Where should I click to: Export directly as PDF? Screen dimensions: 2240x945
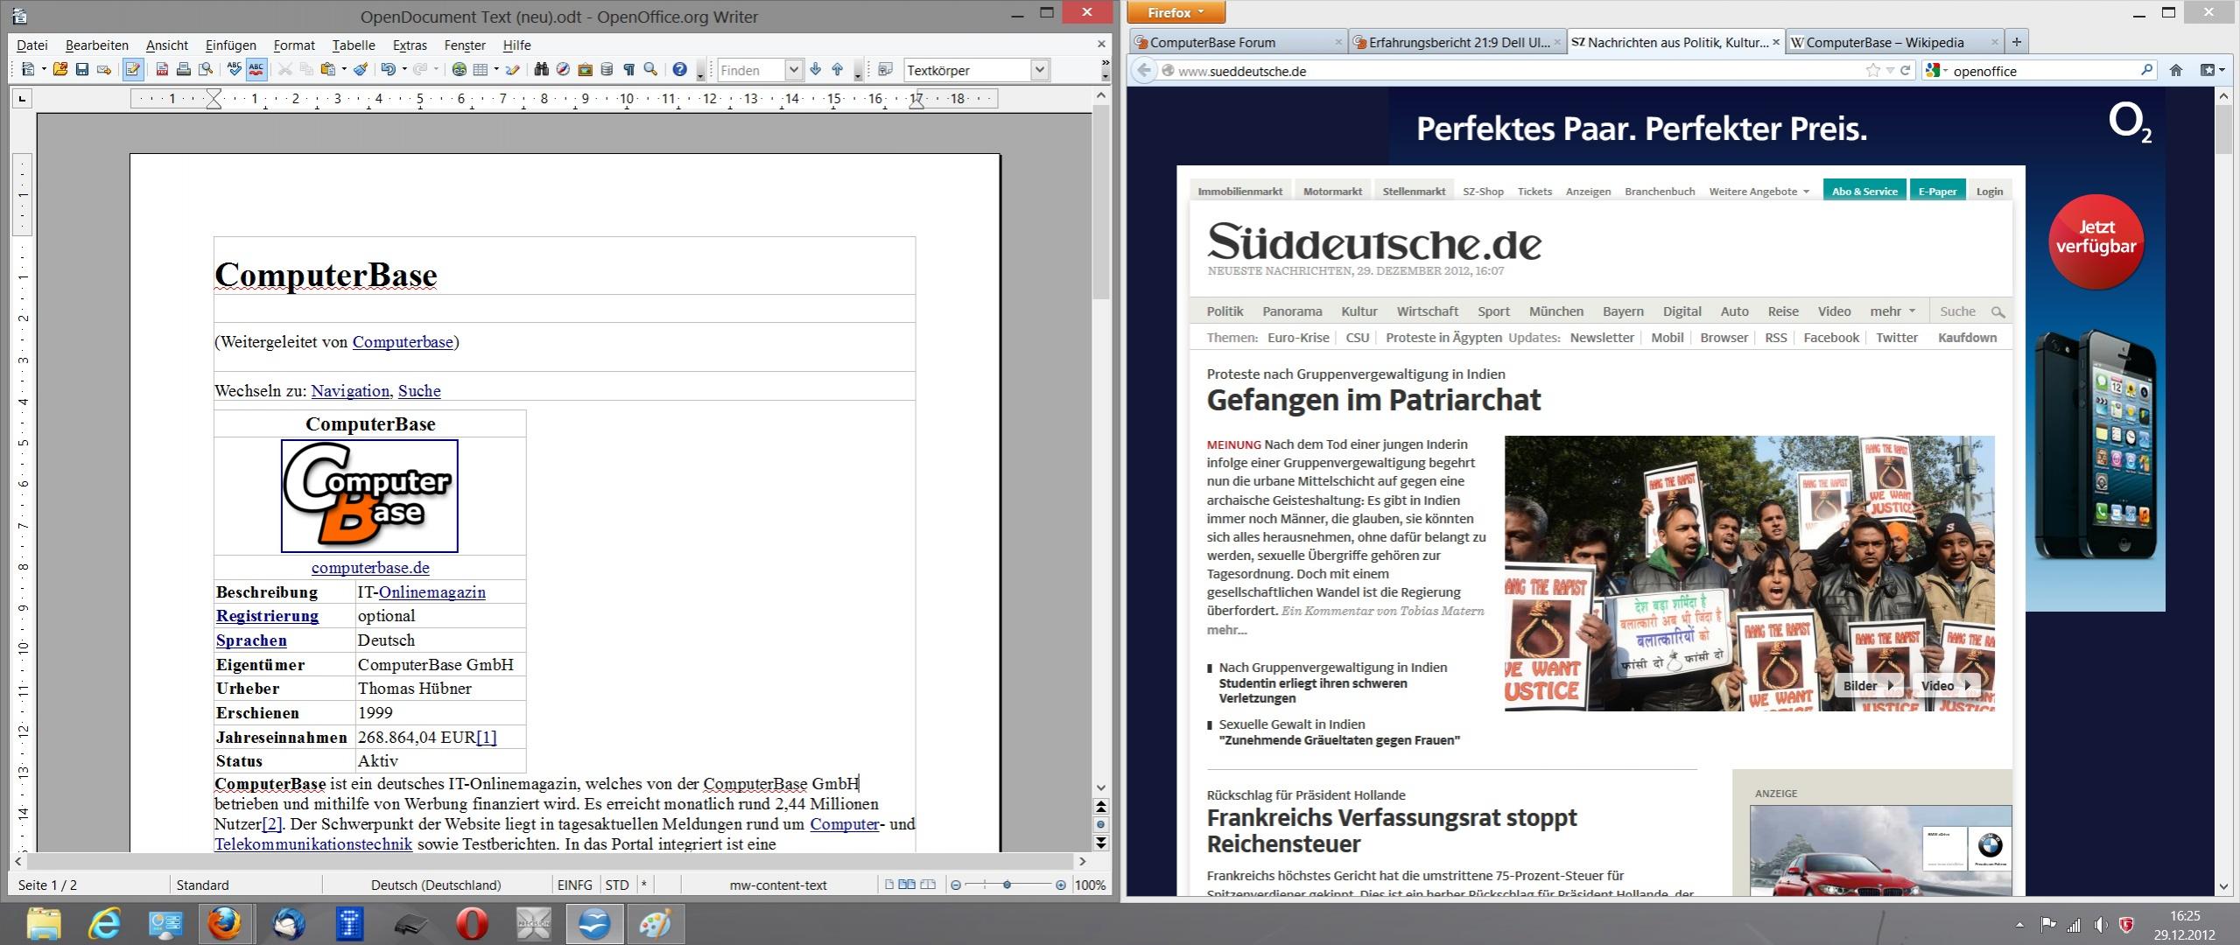tap(162, 70)
